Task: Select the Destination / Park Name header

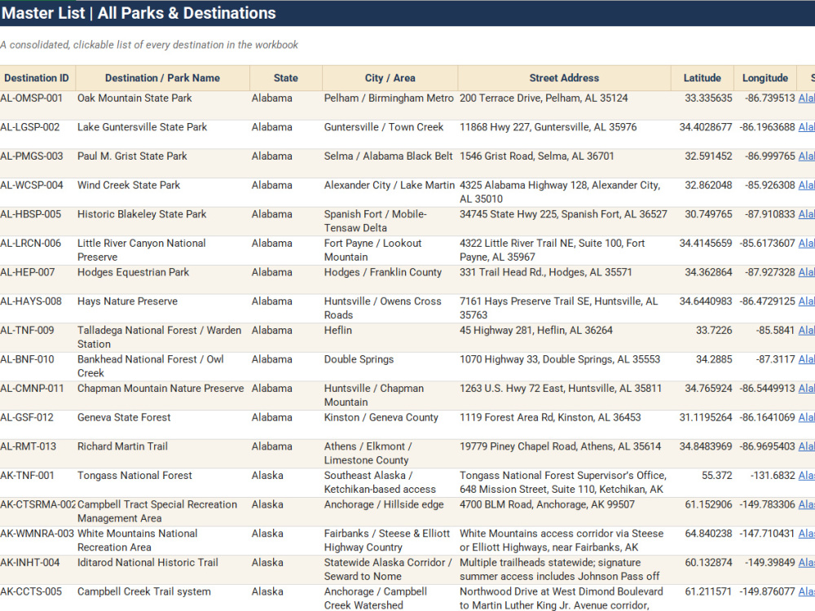Action: pyautogui.click(x=162, y=78)
